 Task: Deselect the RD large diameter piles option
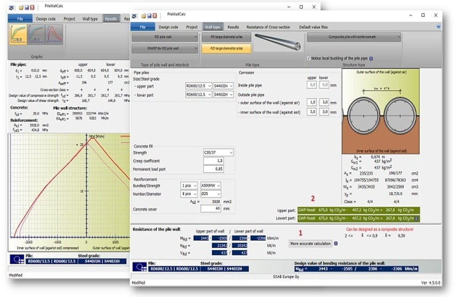click(226, 47)
